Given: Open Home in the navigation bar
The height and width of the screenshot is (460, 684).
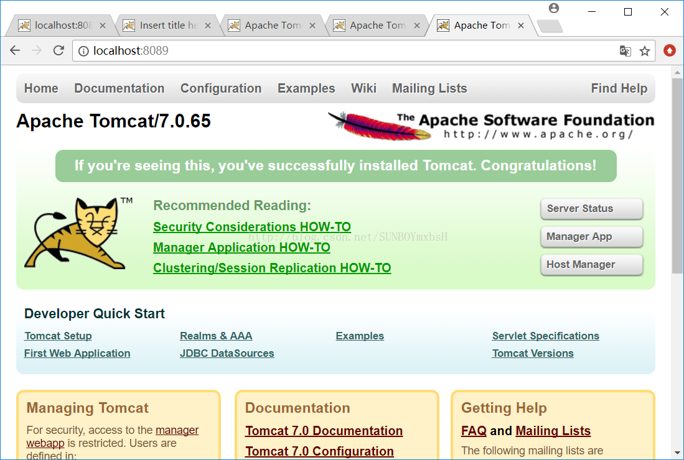Looking at the screenshot, I should tap(41, 88).
